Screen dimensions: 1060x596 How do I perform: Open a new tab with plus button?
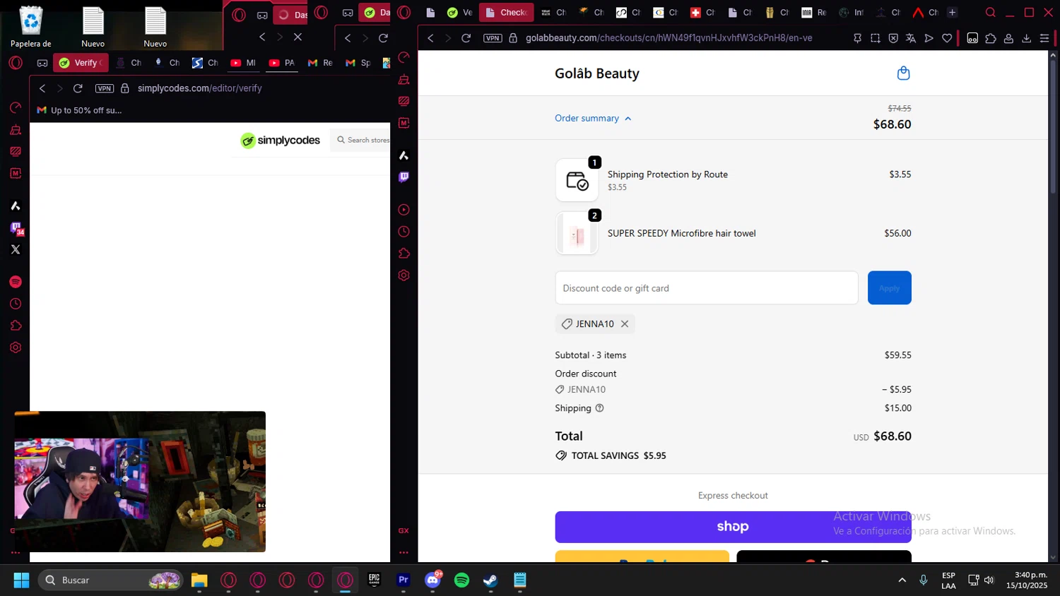952,12
